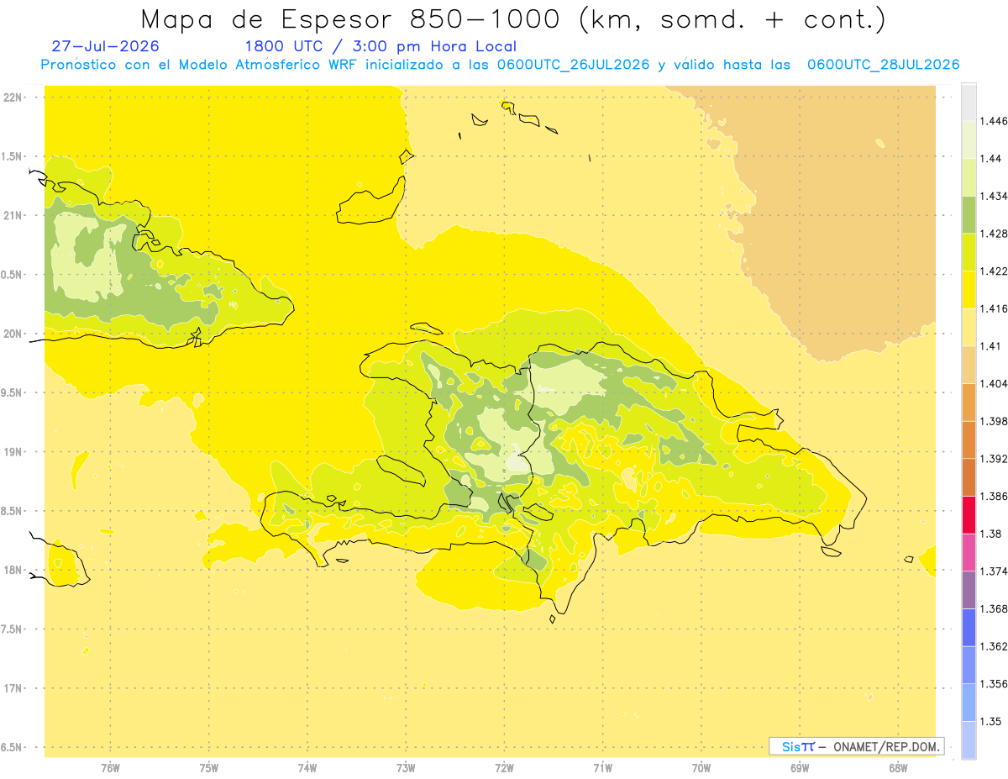Click the 1.422 legend value
Screen dimensions: 1008x779
coord(995,271)
